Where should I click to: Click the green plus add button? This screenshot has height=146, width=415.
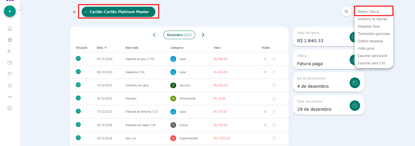click(x=10, y=11)
